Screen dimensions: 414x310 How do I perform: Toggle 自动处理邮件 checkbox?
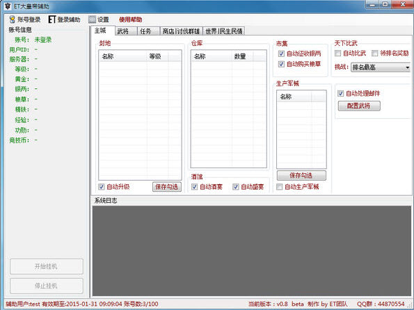(341, 93)
